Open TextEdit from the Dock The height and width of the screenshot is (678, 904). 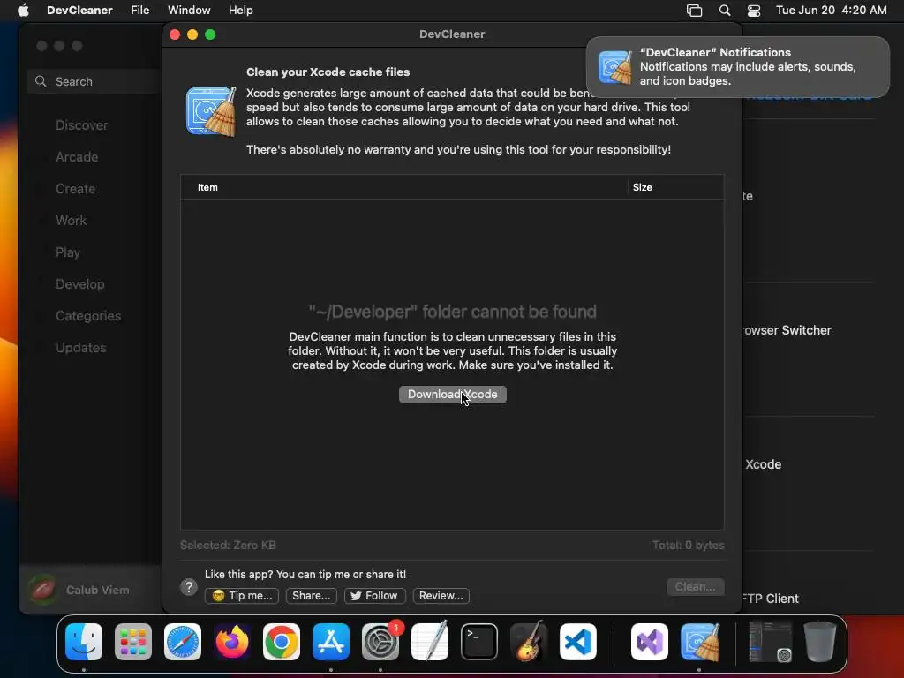click(x=430, y=642)
